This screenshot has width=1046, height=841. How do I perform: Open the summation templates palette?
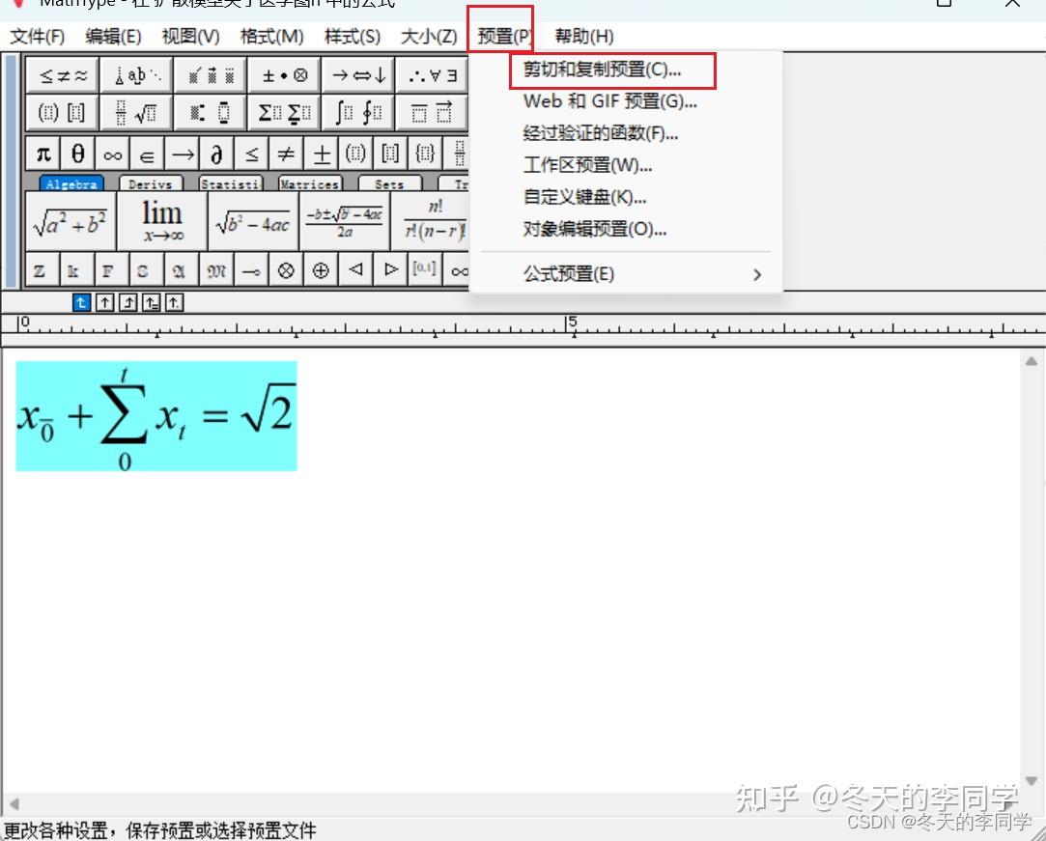click(283, 112)
